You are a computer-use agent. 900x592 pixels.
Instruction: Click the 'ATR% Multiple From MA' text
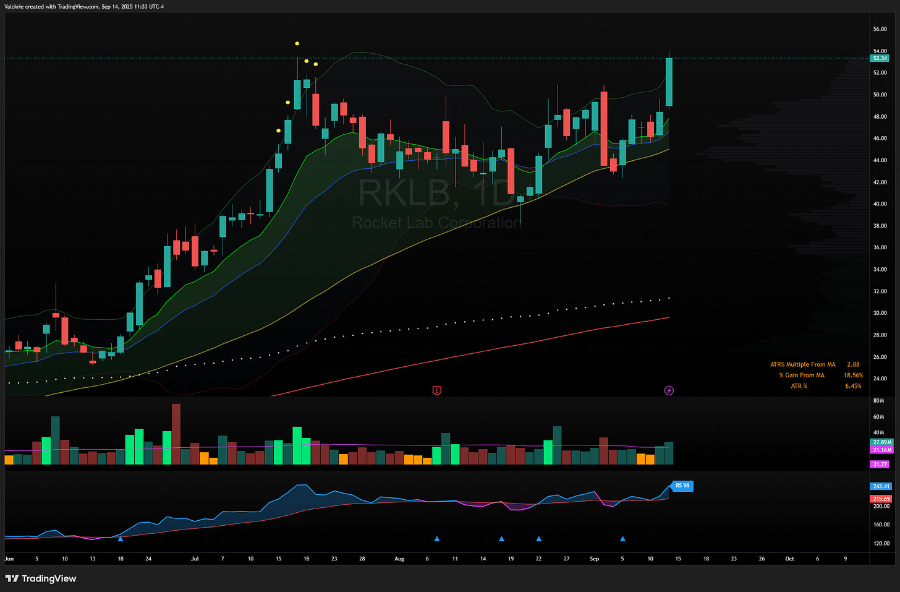point(802,364)
